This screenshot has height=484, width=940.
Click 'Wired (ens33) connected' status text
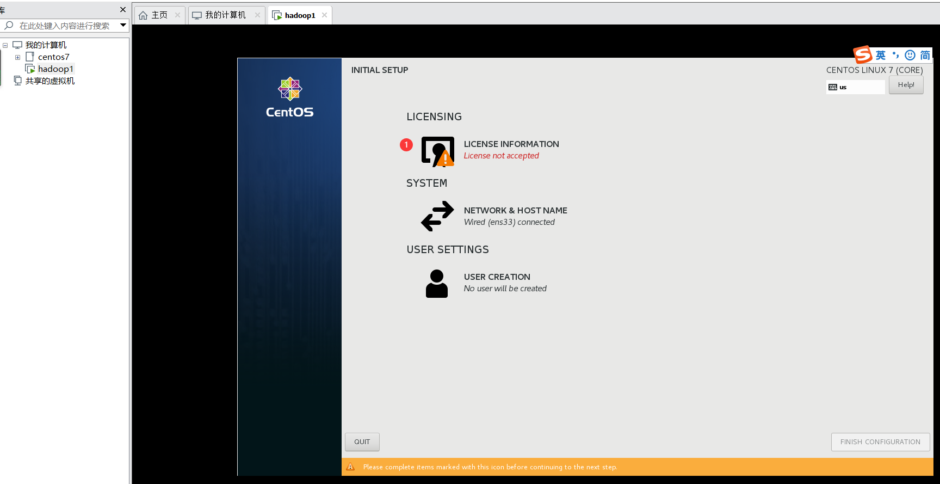click(509, 222)
